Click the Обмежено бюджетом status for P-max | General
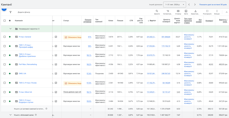 (72, 37)
